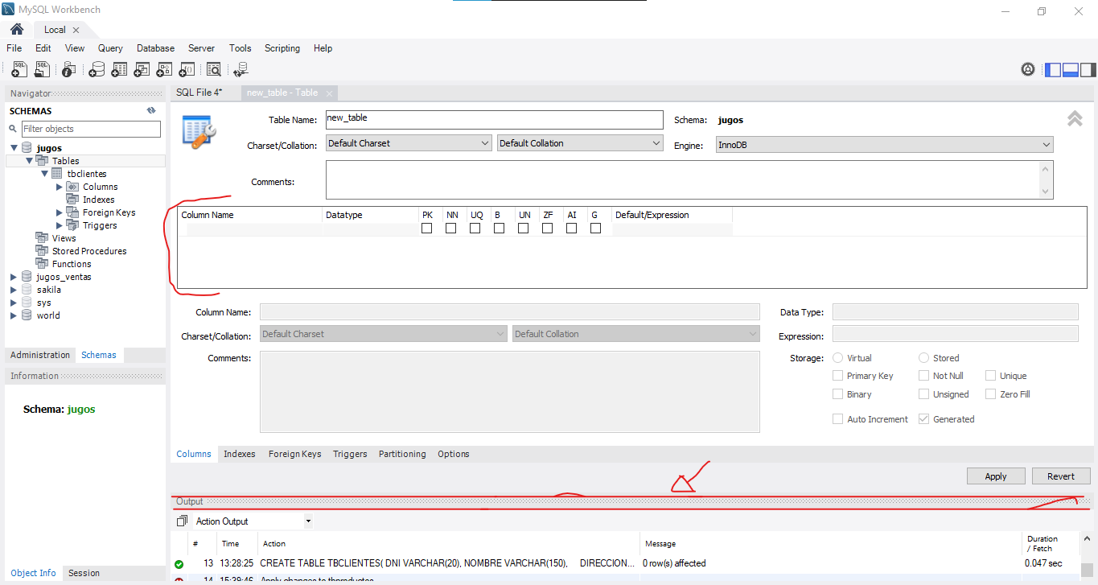Check the UQ box in column grid
1098x585 pixels.
pyautogui.click(x=475, y=229)
